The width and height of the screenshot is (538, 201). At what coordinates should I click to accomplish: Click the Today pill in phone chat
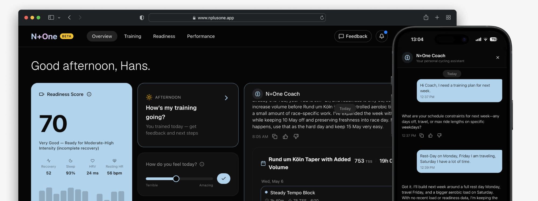[x=452, y=74]
